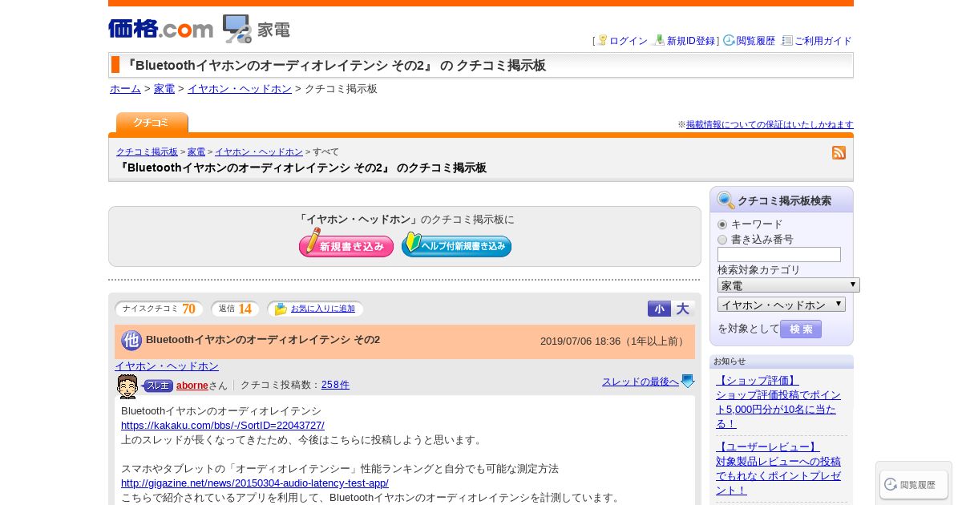Image resolution: width=962 pixels, height=505 pixels.
Task: Open イヤホン・ヘッドホン in inner breadcrumb
Action: tap(259, 151)
